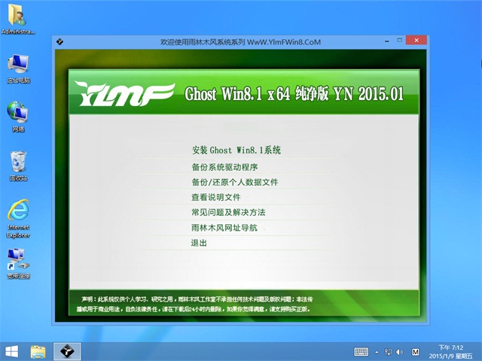Select 备份系统驱动程序 menu entry
The image size is (482, 361).
coord(225,166)
